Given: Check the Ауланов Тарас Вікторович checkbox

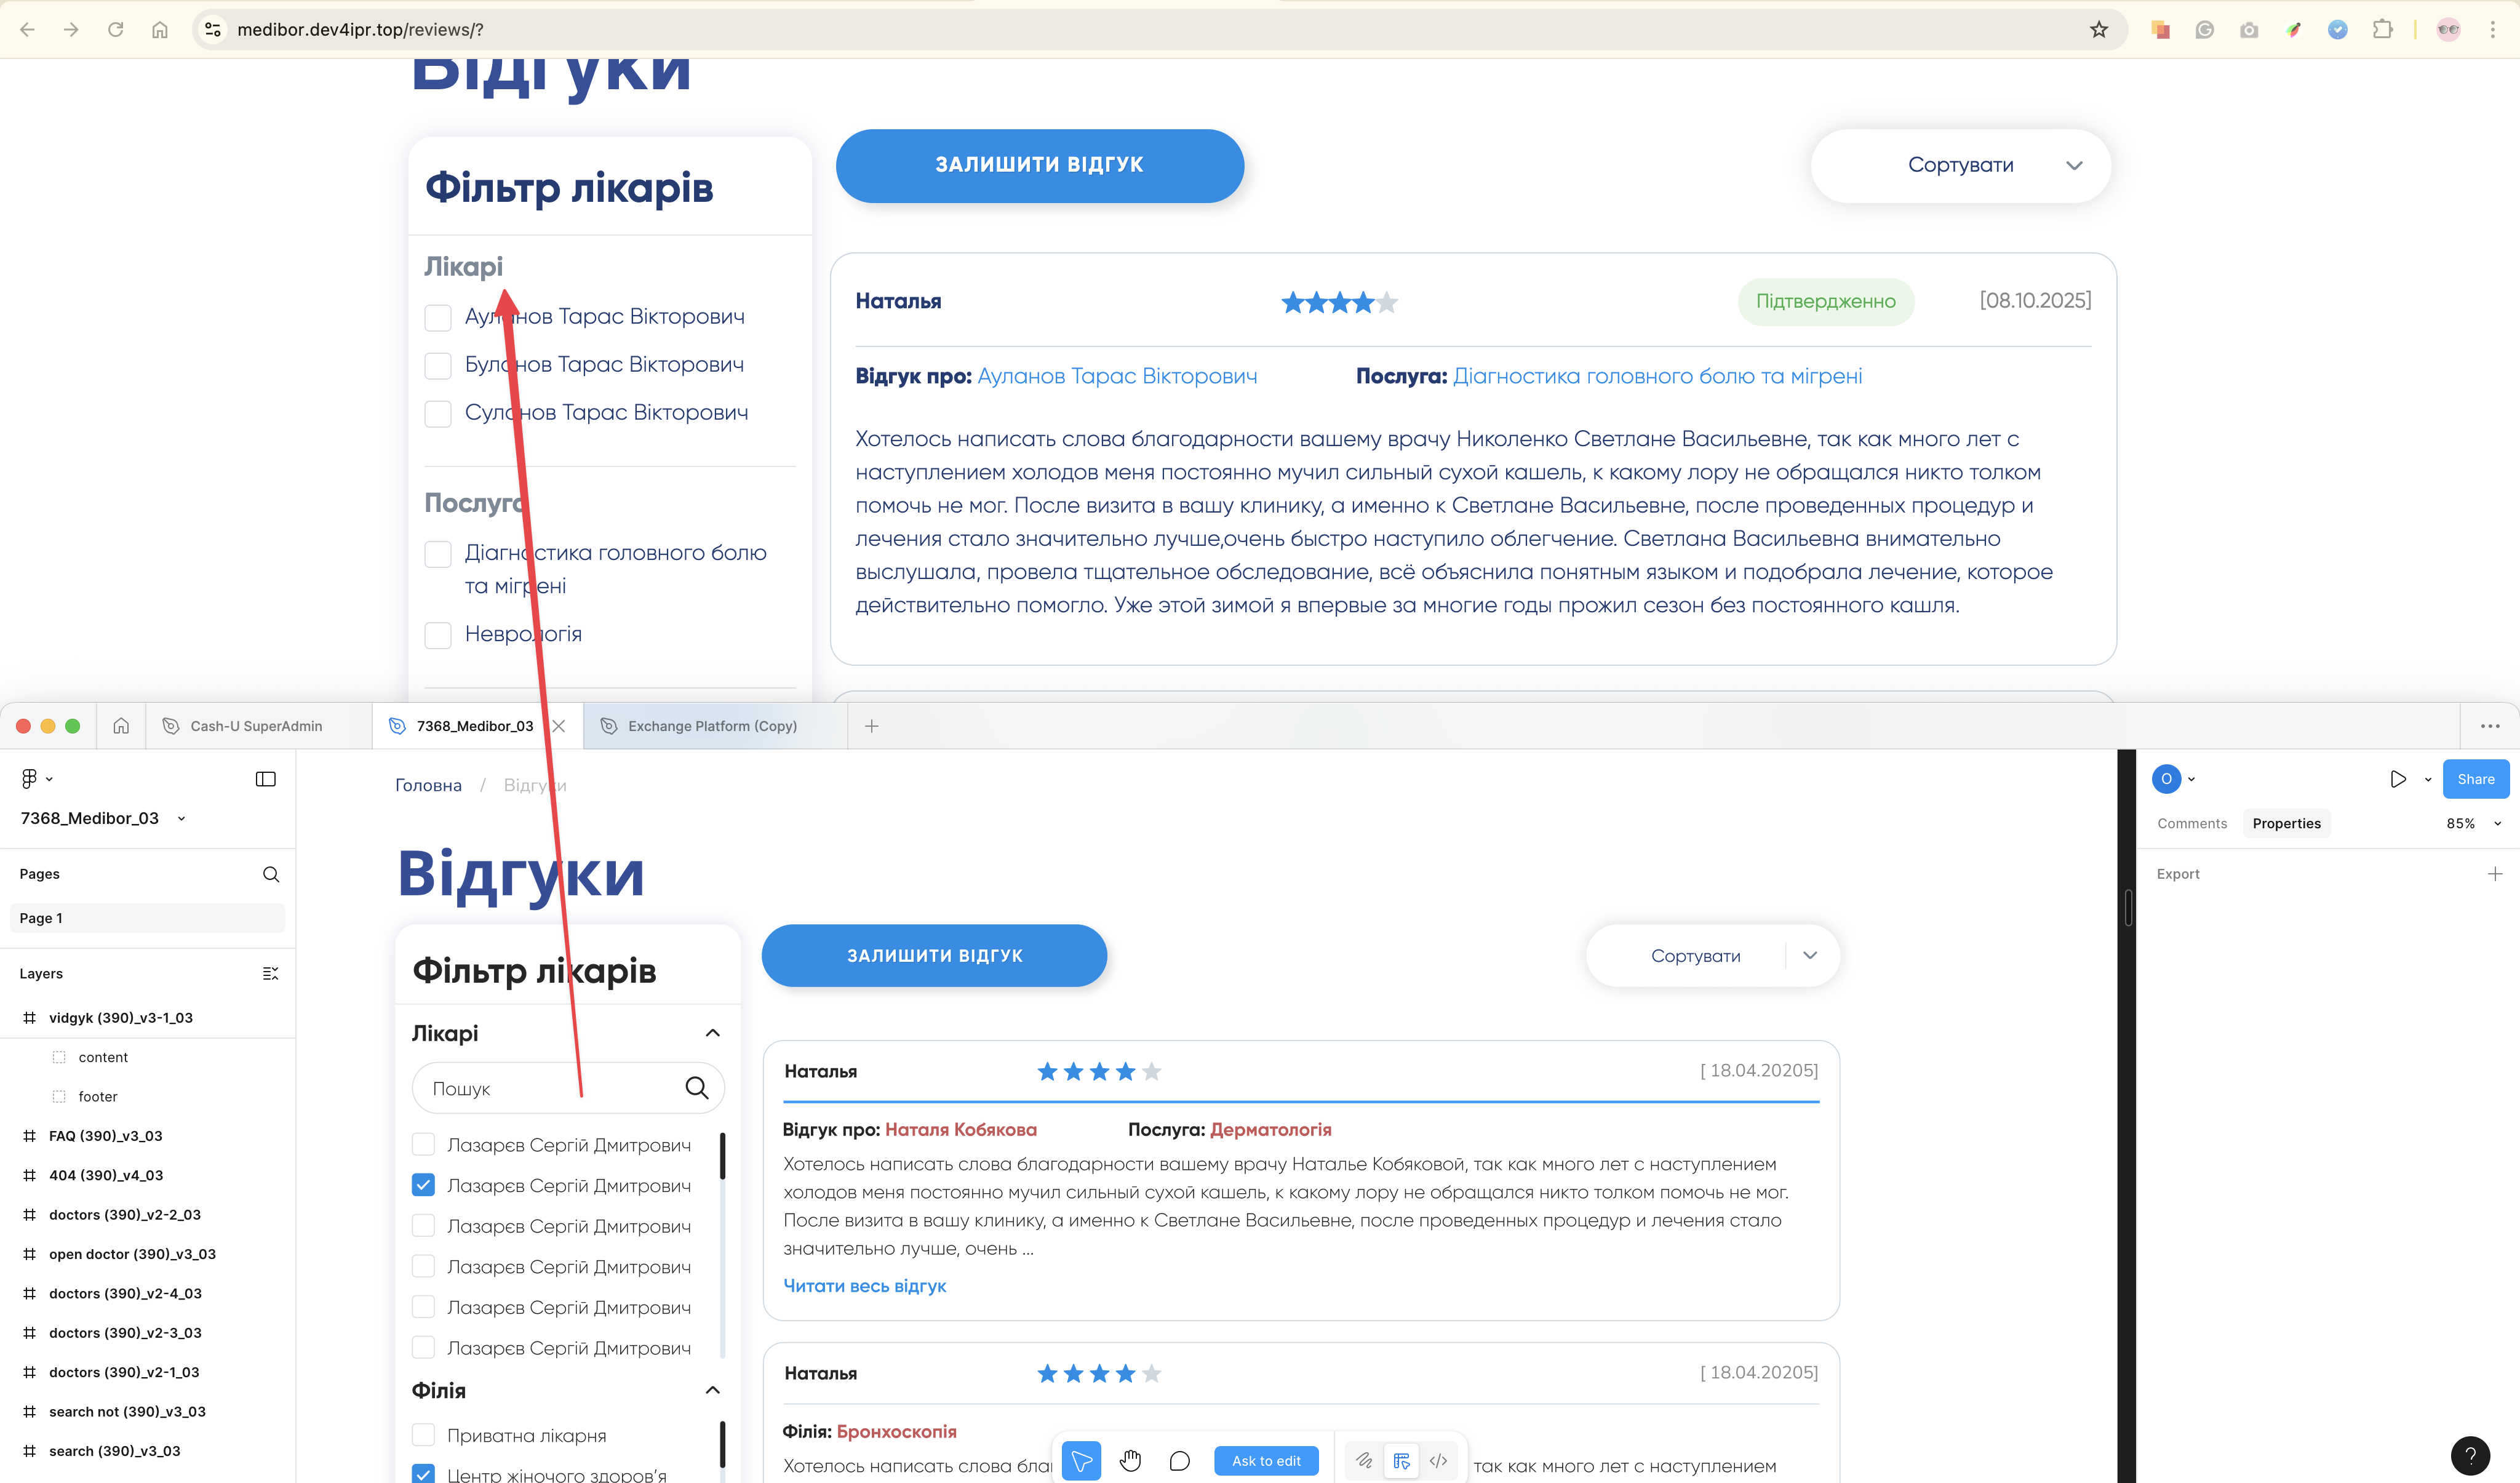Looking at the screenshot, I should pyautogui.click(x=438, y=318).
